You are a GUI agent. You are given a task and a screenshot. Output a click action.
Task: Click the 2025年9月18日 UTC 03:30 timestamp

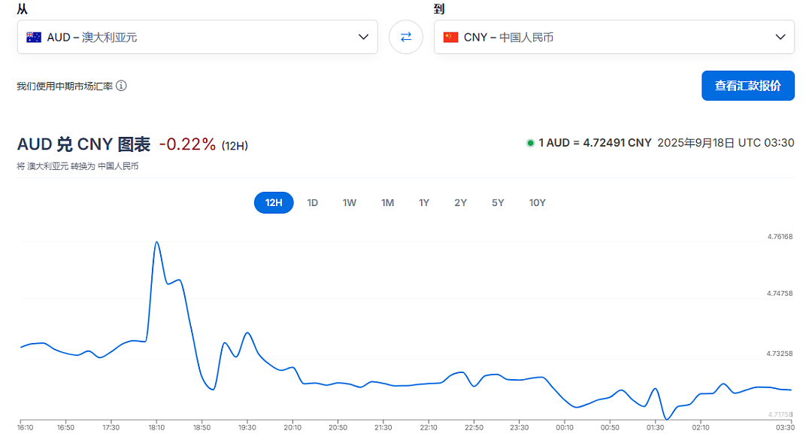tap(726, 143)
